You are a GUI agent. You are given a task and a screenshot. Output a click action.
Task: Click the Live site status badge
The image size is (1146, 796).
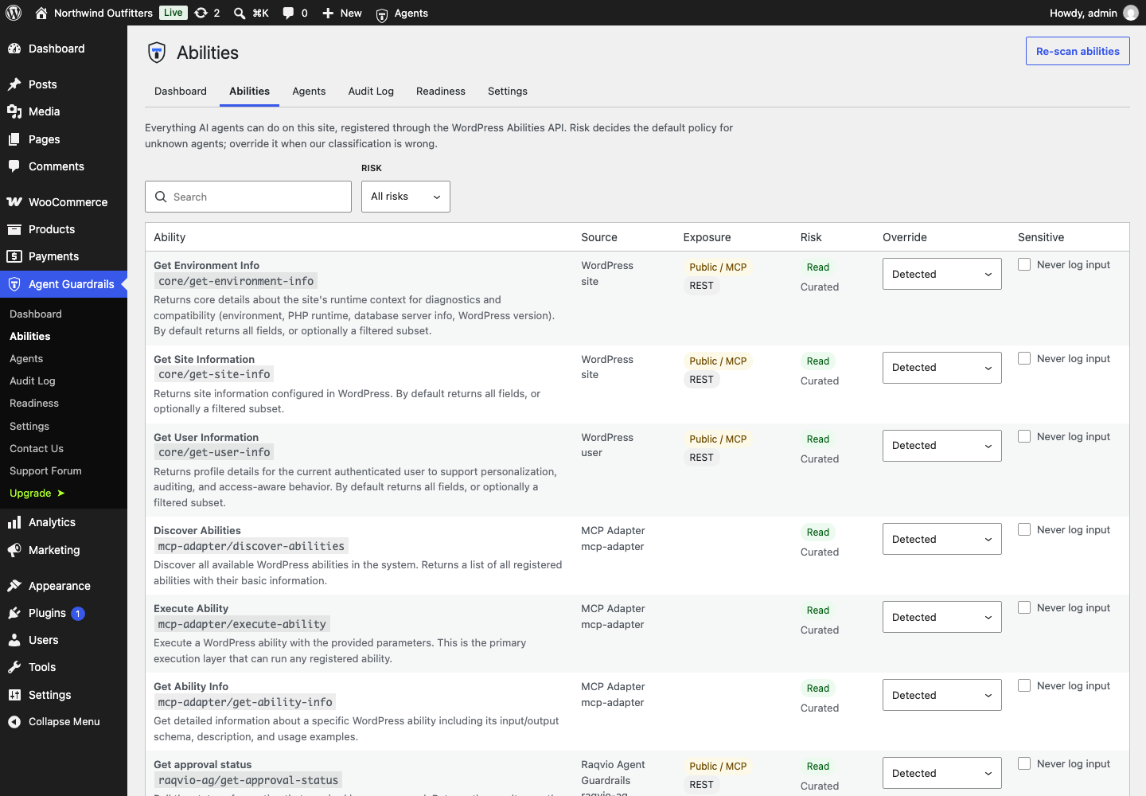(173, 13)
